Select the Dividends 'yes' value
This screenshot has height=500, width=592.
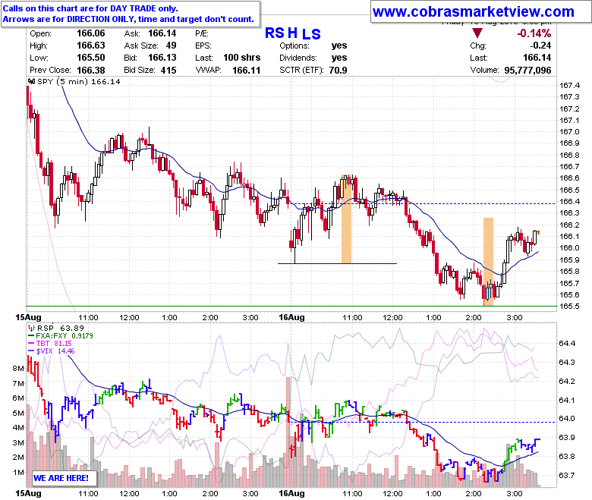(x=339, y=58)
